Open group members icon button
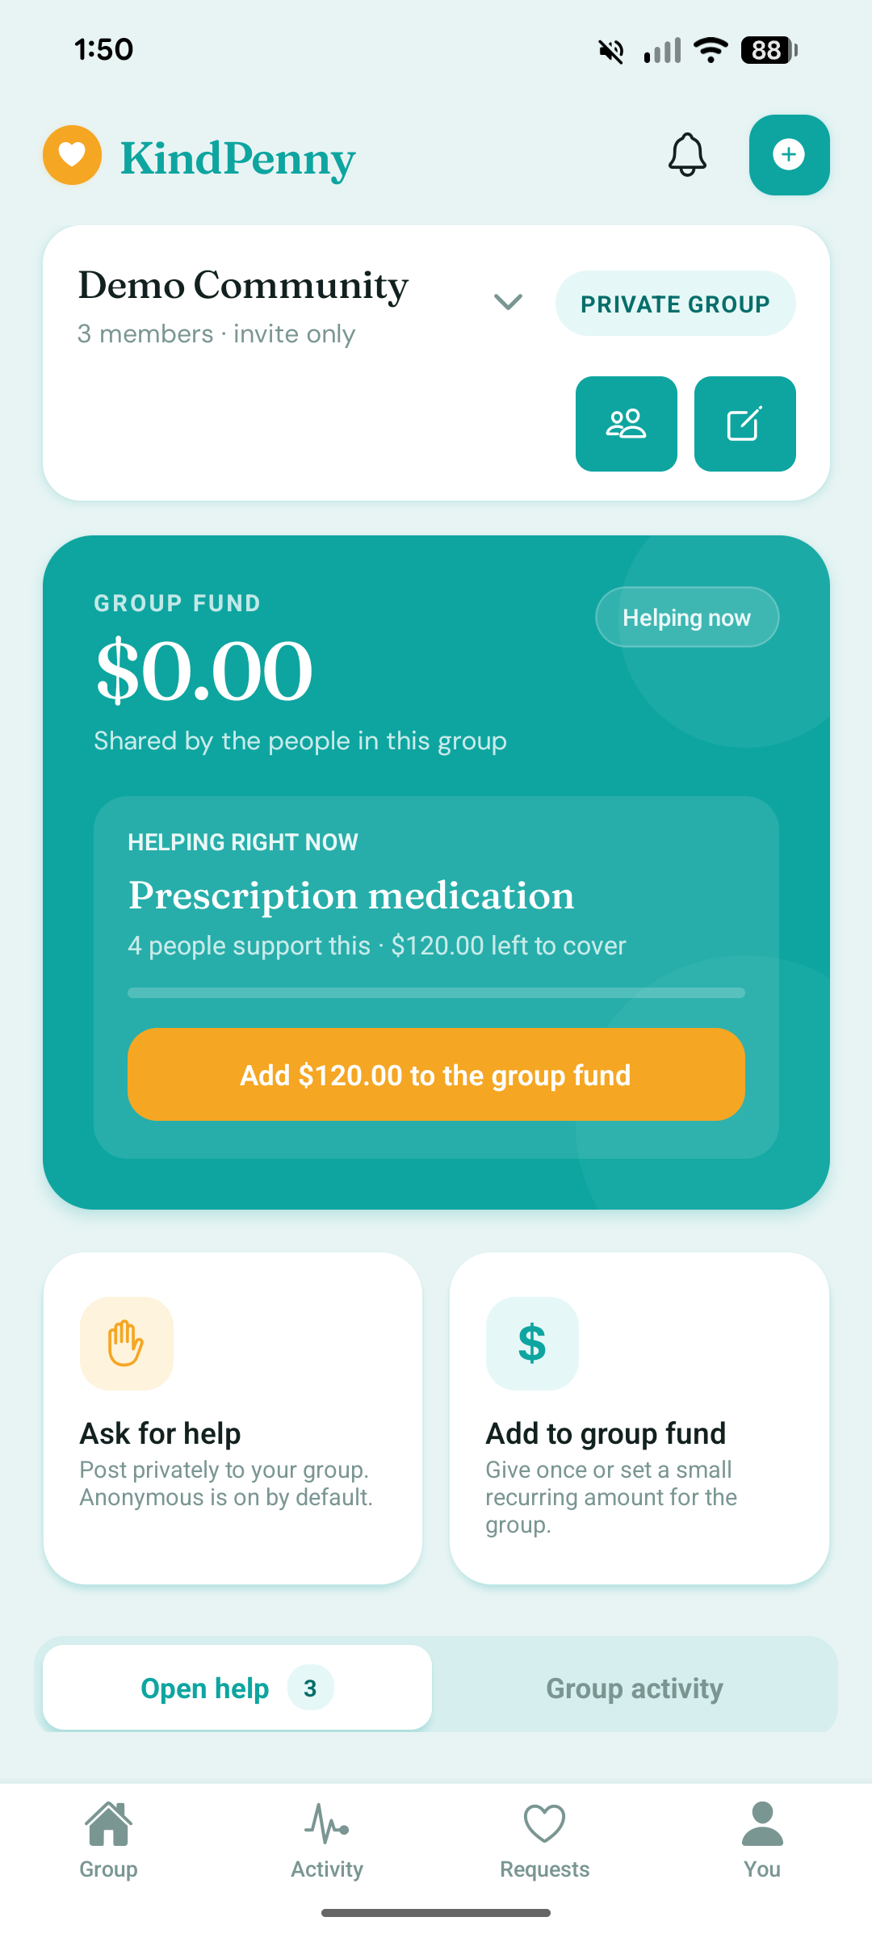This screenshot has height=1938, width=872. (x=626, y=424)
